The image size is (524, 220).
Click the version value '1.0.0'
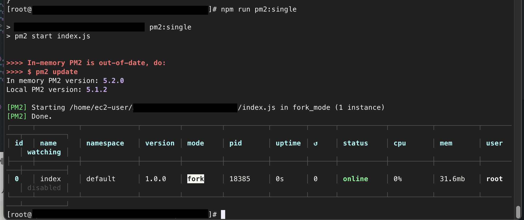tap(155, 179)
